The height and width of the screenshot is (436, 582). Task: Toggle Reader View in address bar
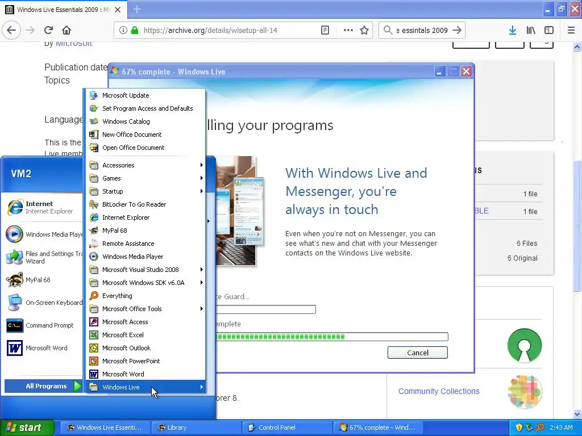tap(325, 31)
